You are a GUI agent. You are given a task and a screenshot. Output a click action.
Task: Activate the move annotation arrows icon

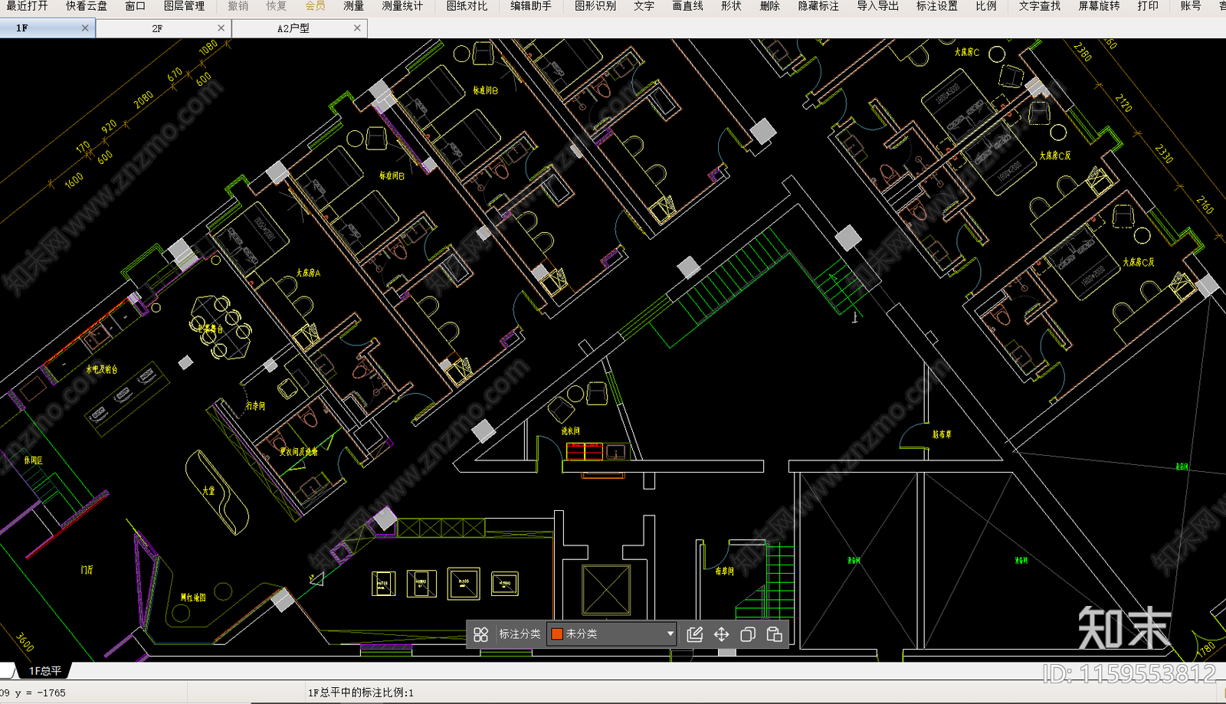pos(721,634)
